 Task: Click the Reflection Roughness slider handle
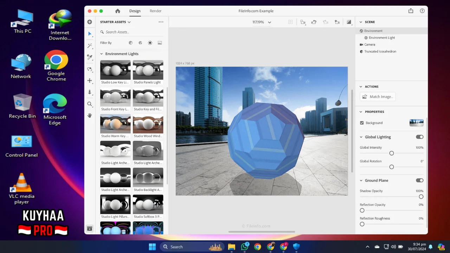pyautogui.click(x=362, y=224)
